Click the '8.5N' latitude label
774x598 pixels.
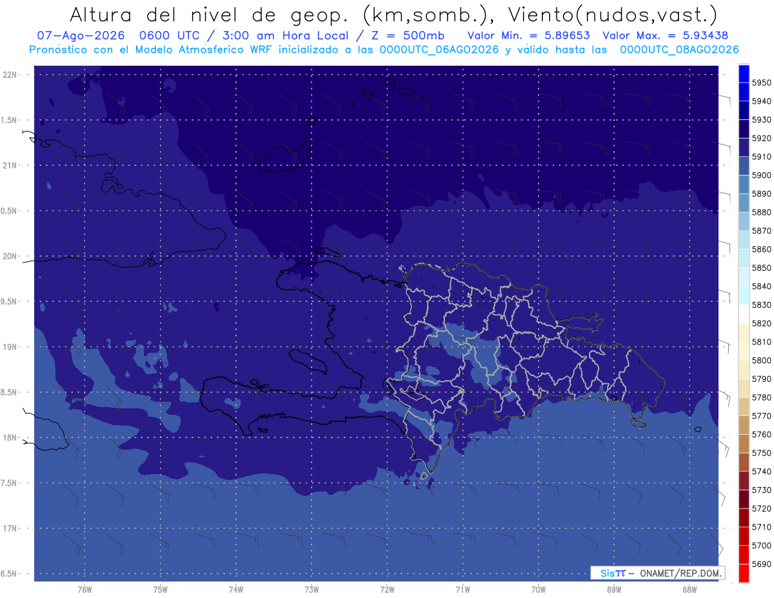(9, 392)
